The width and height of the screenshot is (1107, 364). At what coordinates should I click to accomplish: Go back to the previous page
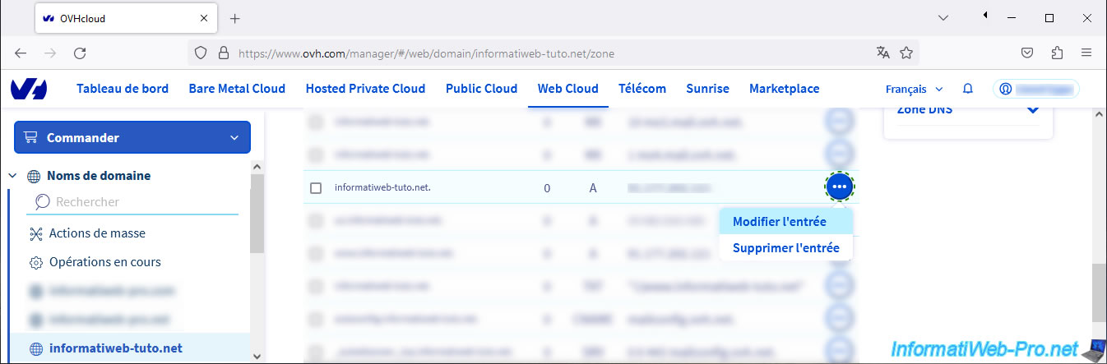pos(21,53)
